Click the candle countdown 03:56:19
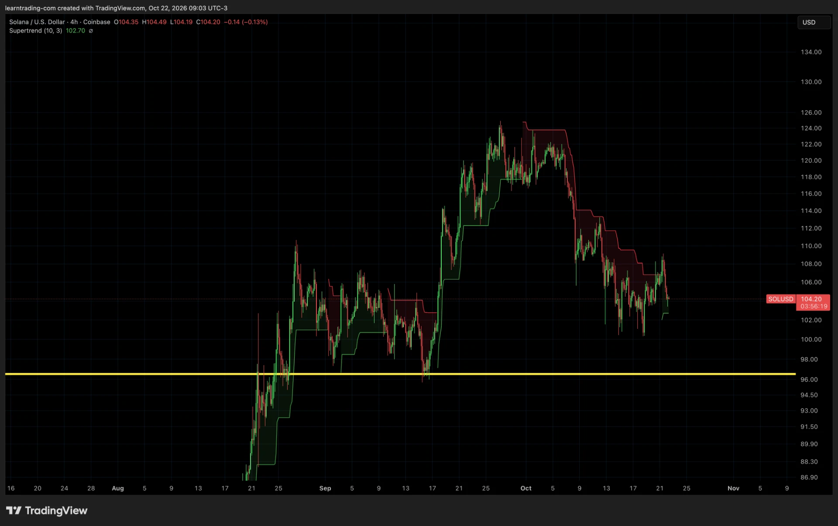This screenshot has height=526, width=838. [x=814, y=306]
